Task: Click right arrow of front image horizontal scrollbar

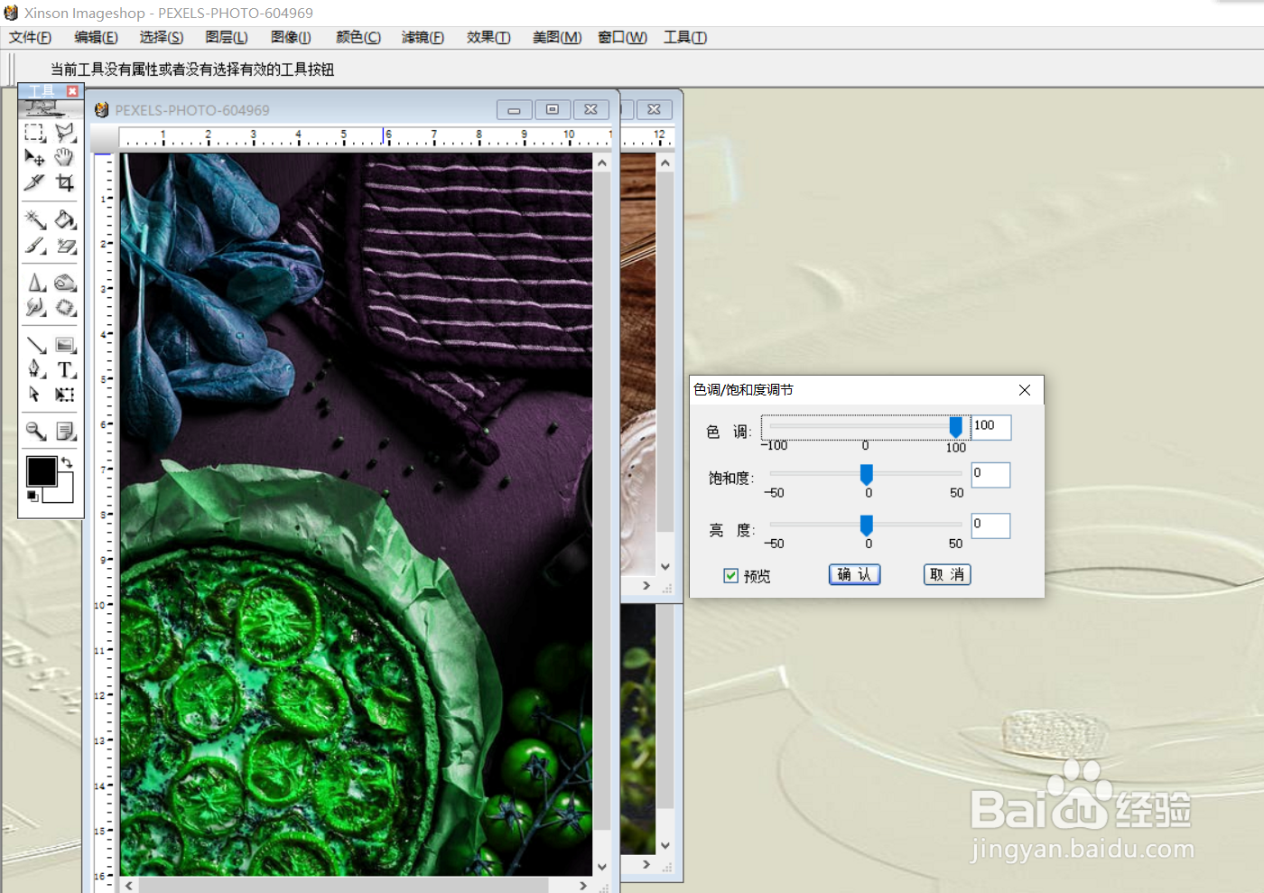Action: [583, 886]
